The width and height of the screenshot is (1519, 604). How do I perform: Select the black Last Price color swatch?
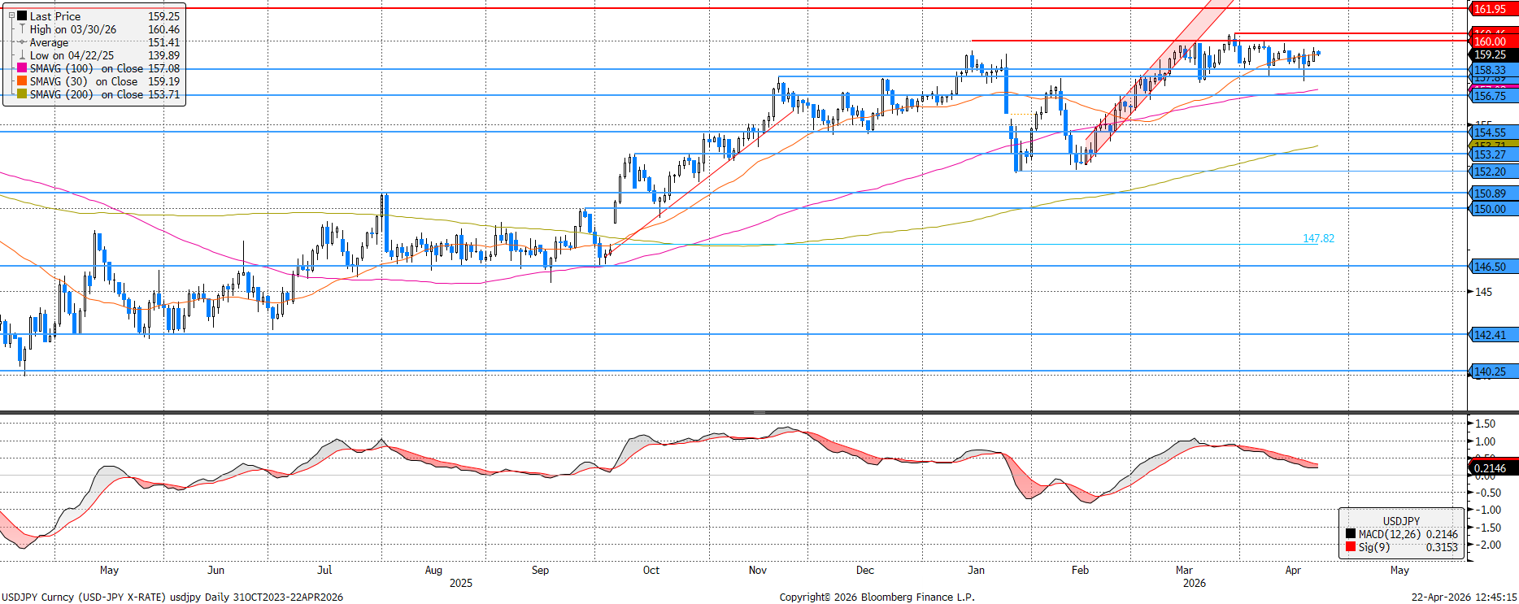click(x=22, y=16)
